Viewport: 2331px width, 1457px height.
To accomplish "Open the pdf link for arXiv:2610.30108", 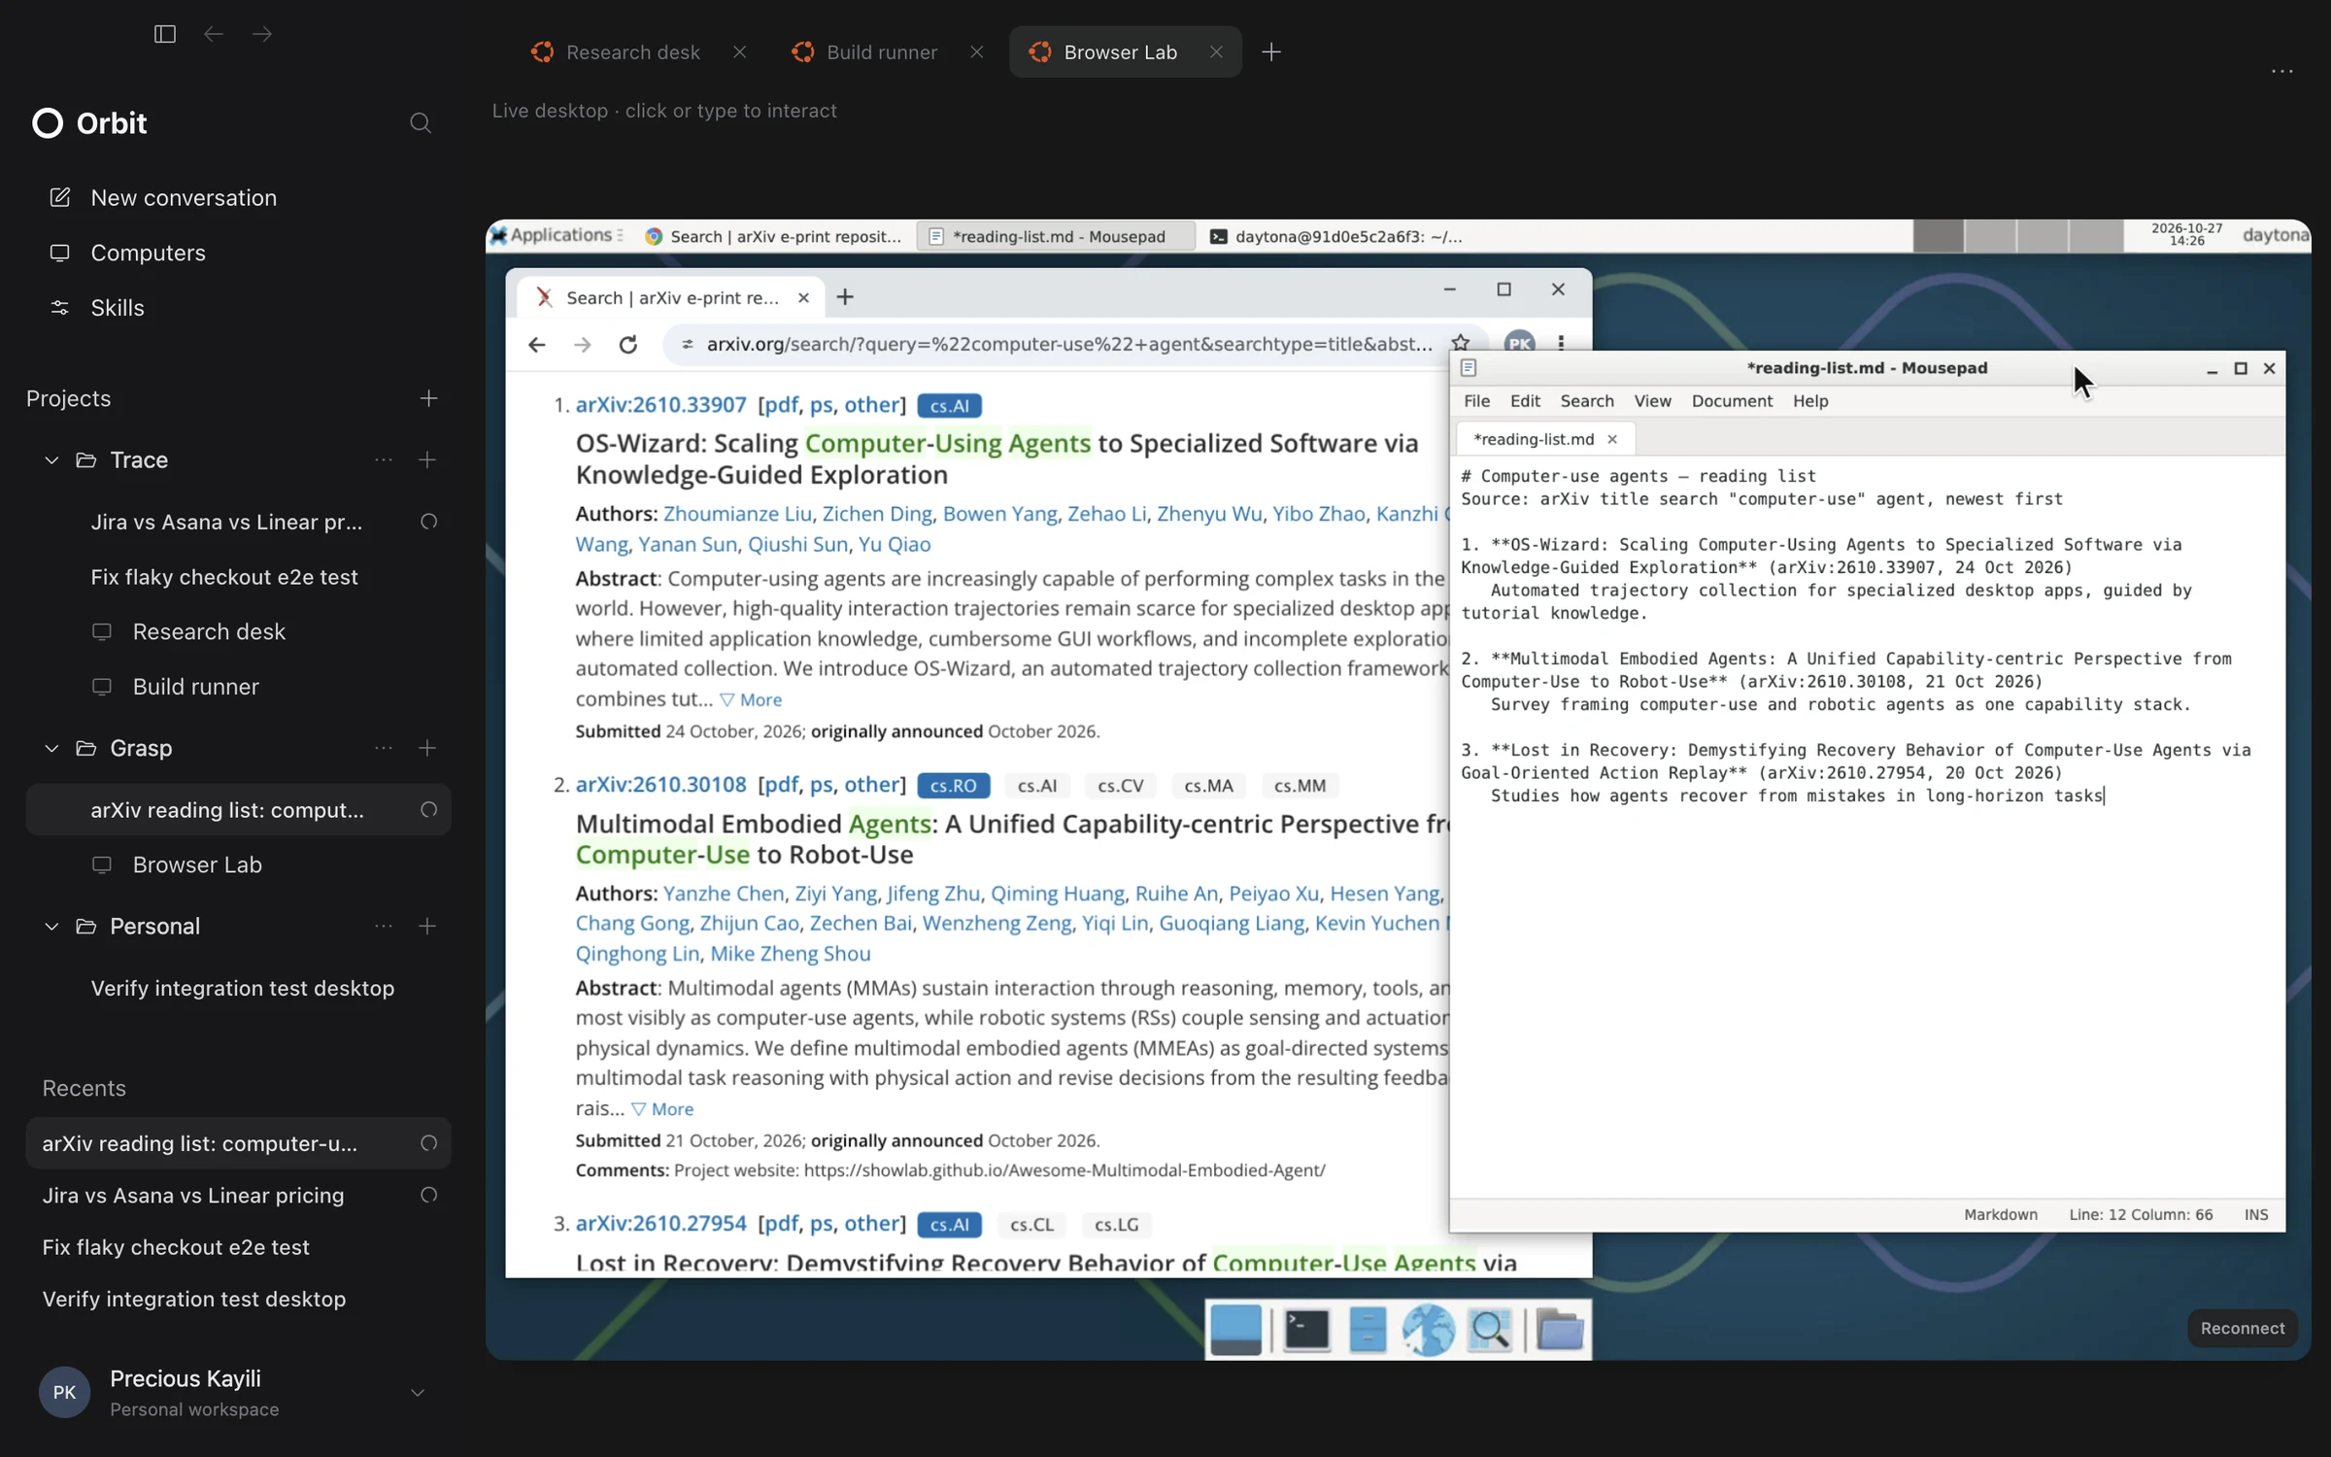I will coord(781,785).
